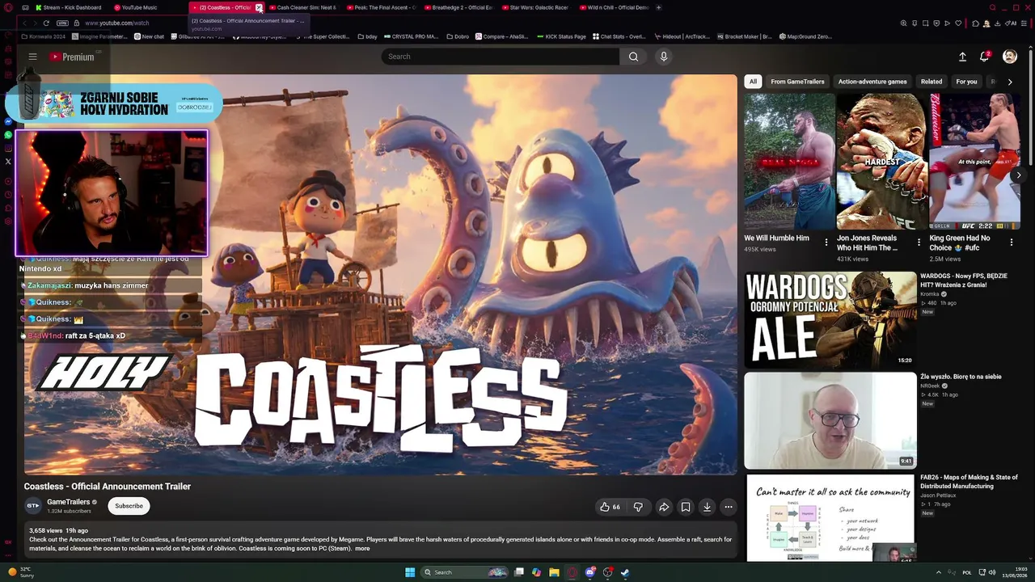The image size is (1035, 582).
Task: Advance the Shorts shelf with next arrow
Action: [1018, 175]
